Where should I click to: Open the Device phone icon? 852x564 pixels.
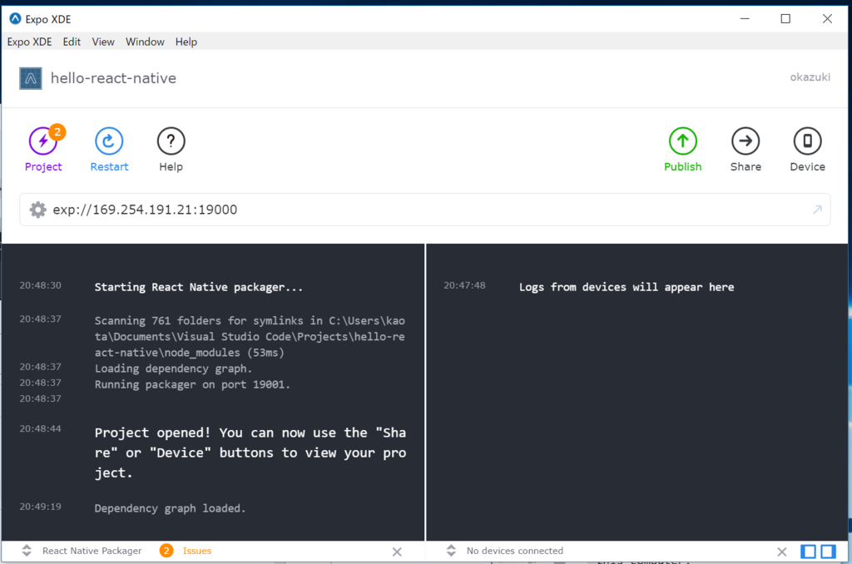point(807,141)
